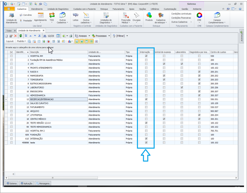Screen dimensions: 247x193
Task: Toggle Internação checkbox for teste row
Action: [146, 143]
